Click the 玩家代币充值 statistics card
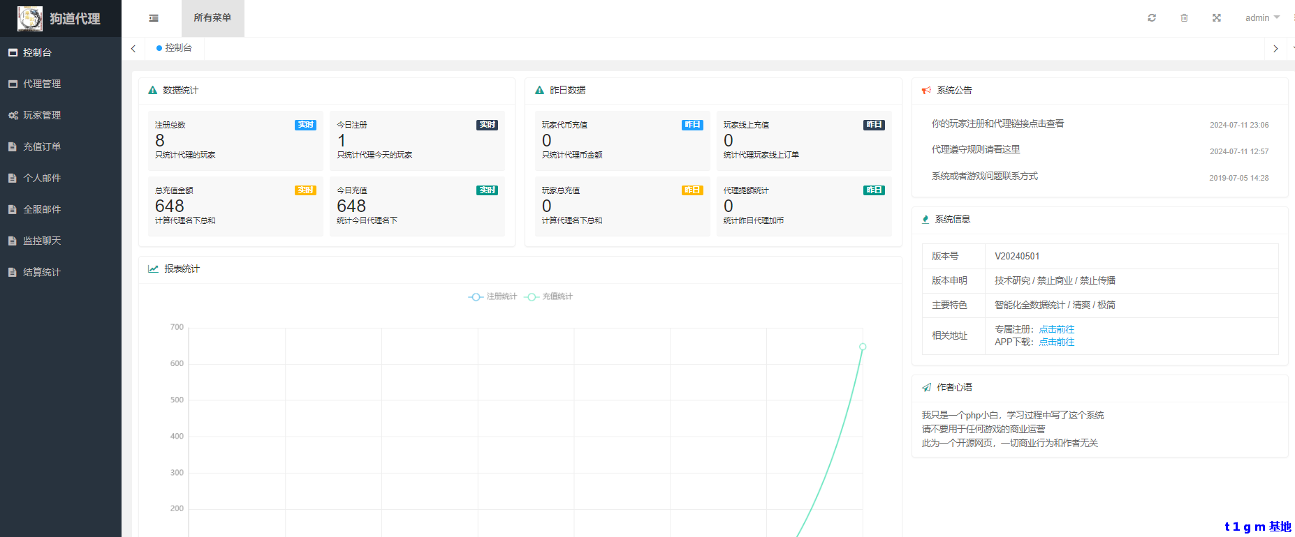Screen dimensions: 1295x537 (x=622, y=141)
